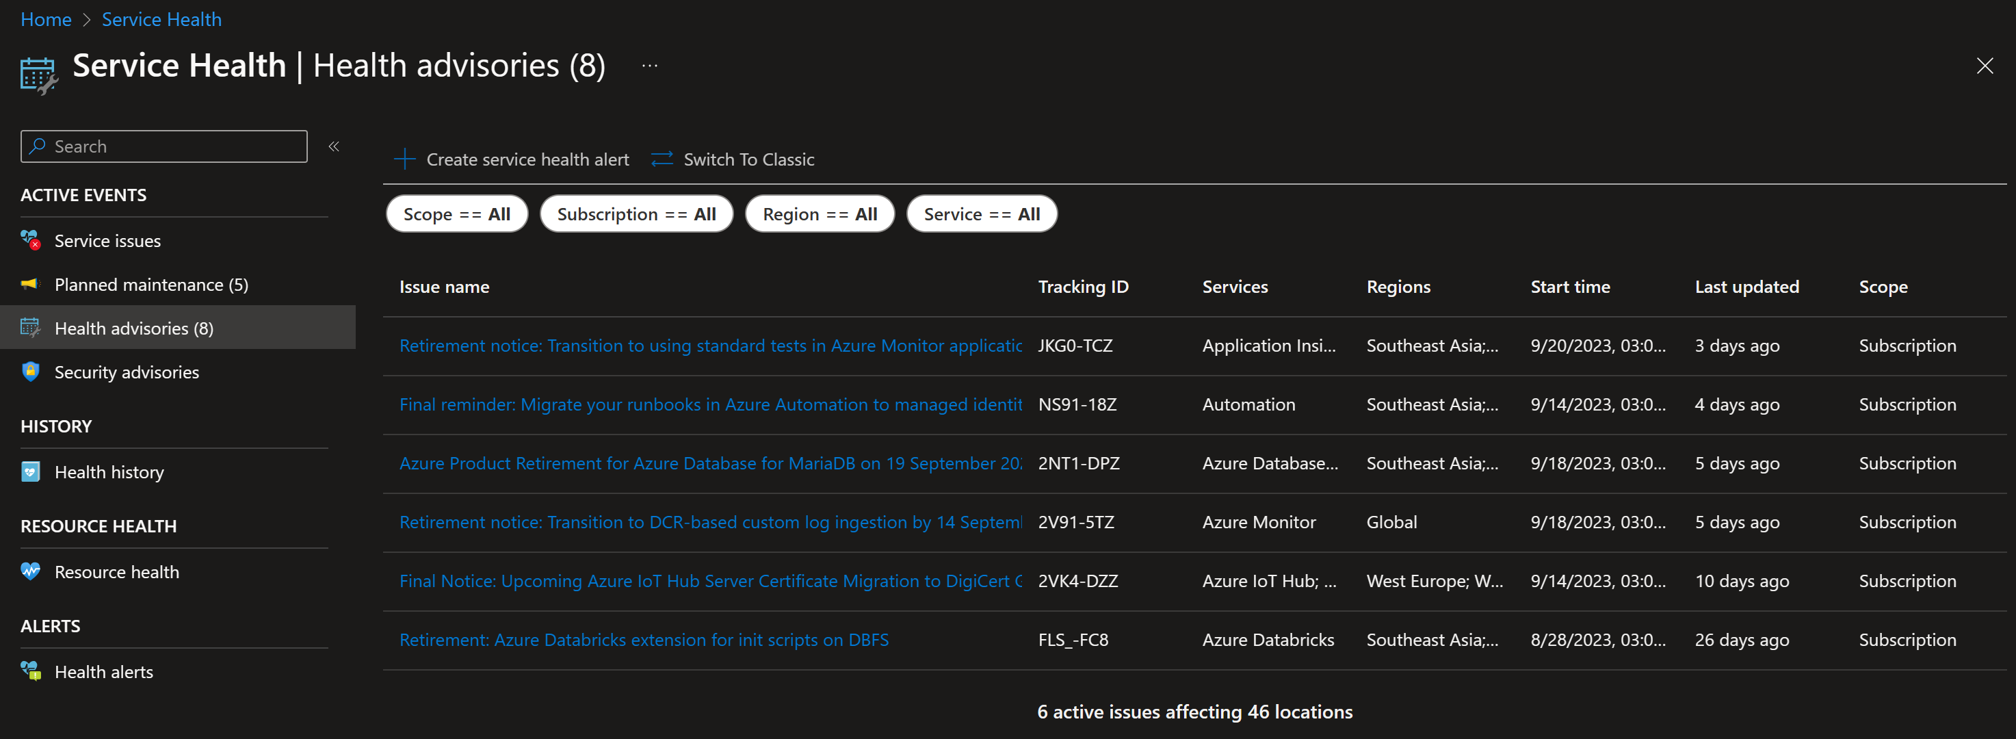Select tracking ID JKG0-TCZ
2016x739 pixels.
click(1075, 346)
